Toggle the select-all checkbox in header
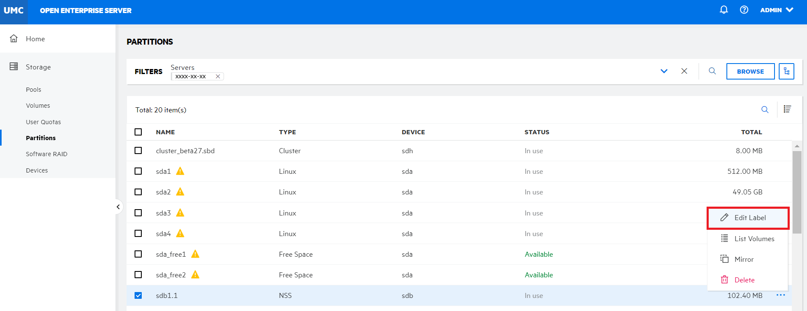Image resolution: width=807 pixels, height=311 pixels. (x=138, y=132)
